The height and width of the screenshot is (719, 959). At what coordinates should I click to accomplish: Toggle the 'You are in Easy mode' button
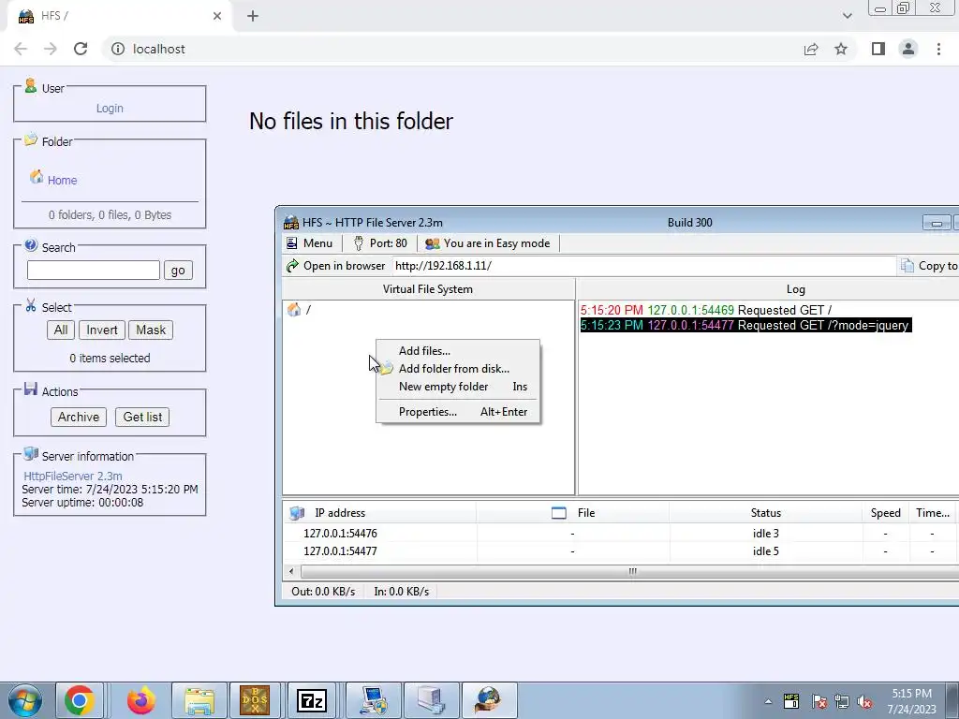coord(488,243)
